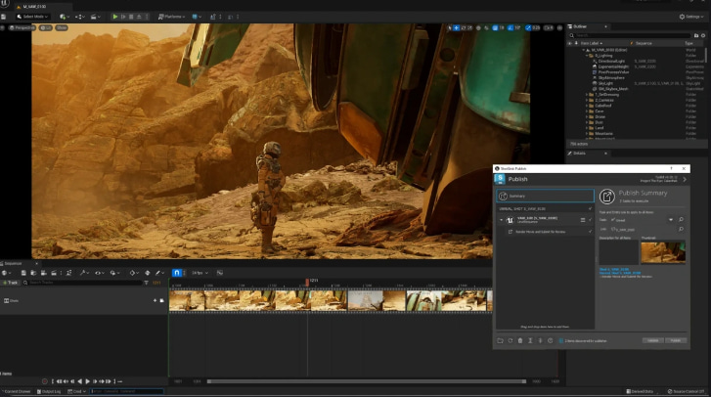
Task: Open the Cmd console type dropdown
Action: pos(76,391)
